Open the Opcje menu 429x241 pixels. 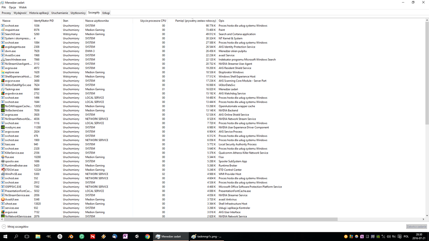(x=12, y=7)
